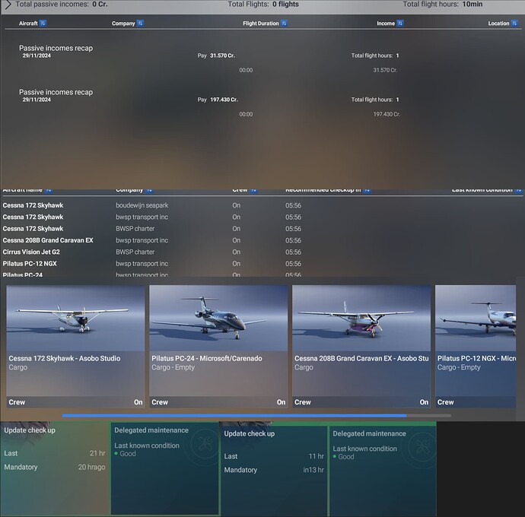The image size is (525, 517).
Task: Click the Cessna 172 Skyhawk row of boudewijn seapark
Action: (262, 205)
